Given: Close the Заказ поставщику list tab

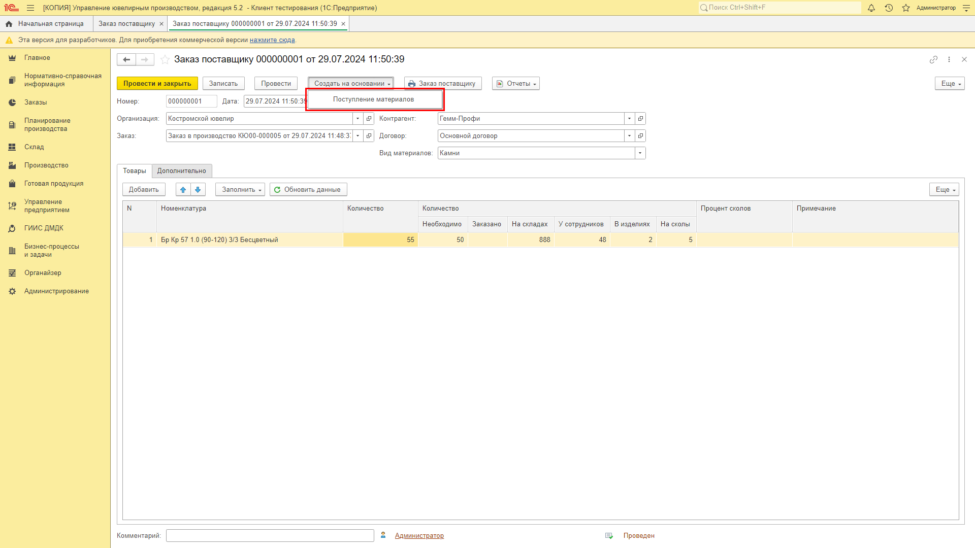Looking at the screenshot, I should coord(161,24).
